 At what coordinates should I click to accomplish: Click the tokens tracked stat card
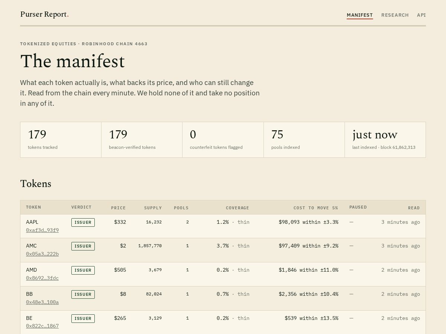(x=61, y=140)
